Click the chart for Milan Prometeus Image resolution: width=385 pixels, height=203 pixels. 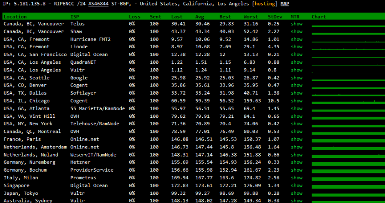(346, 178)
